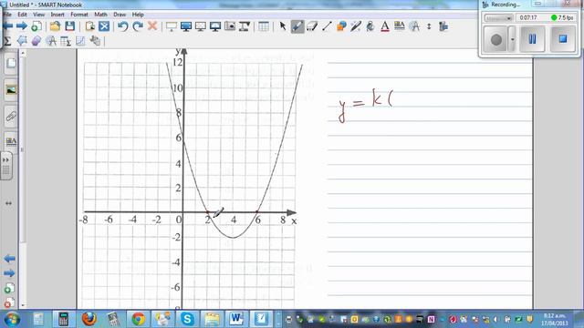This screenshot has width=584, height=328.
Task: Open the Page Sorter tab
Action: 11,64
